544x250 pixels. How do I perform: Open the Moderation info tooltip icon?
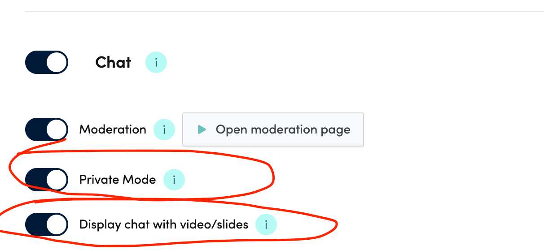(164, 130)
